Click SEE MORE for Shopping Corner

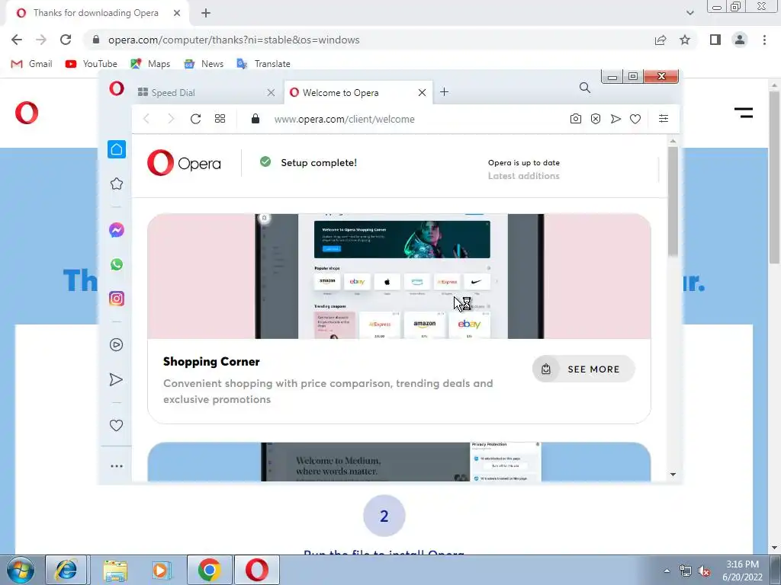[x=583, y=369]
